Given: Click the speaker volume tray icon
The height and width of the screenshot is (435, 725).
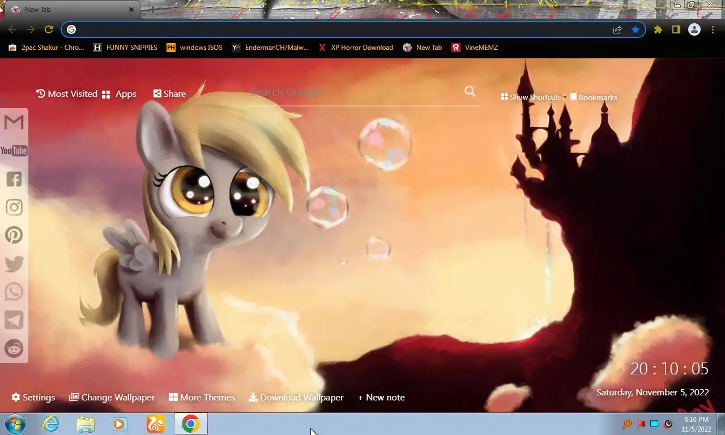Looking at the screenshot, I should [668, 424].
